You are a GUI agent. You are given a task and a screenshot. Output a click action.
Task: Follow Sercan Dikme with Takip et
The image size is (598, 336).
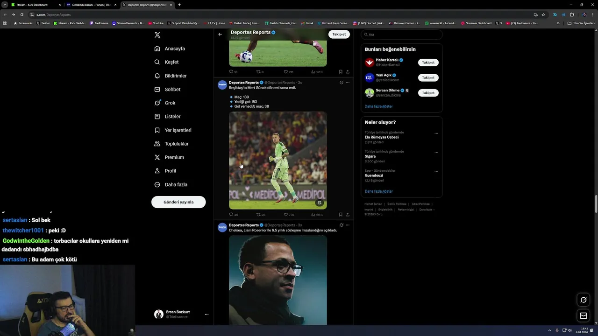coord(428,93)
